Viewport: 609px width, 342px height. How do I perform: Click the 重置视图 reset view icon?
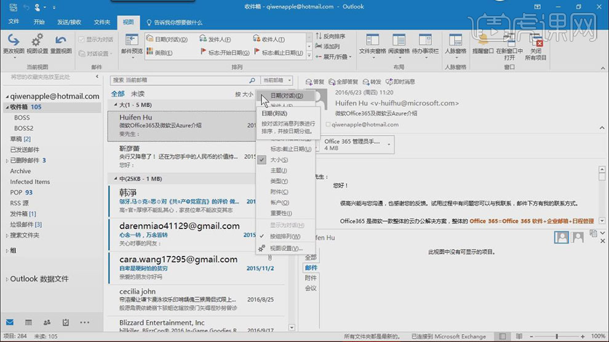pos(60,41)
